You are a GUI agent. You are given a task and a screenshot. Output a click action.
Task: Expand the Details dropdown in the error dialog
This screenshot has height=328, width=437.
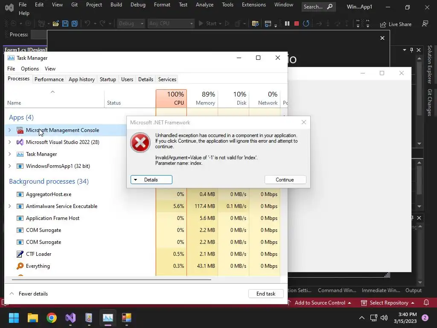coord(151,180)
